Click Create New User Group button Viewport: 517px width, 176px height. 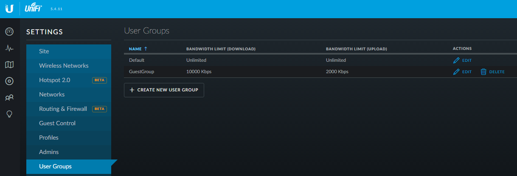point(164,90)
